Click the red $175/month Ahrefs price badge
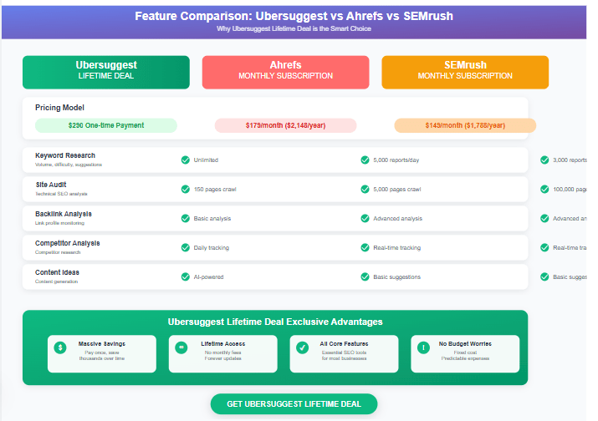598x421 pixels. click(285, 125)
